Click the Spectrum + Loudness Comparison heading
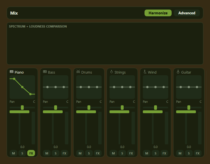This screenshot has height=164, width=210. pyautogui.click(x=38, y=26)
